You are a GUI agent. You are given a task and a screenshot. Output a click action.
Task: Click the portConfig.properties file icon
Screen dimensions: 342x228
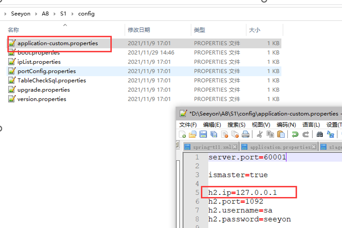(x=12, y=71)
